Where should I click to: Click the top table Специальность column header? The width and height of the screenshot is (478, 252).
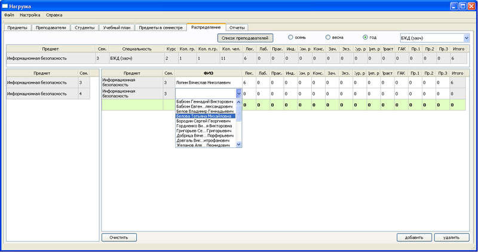click(137, 49)
